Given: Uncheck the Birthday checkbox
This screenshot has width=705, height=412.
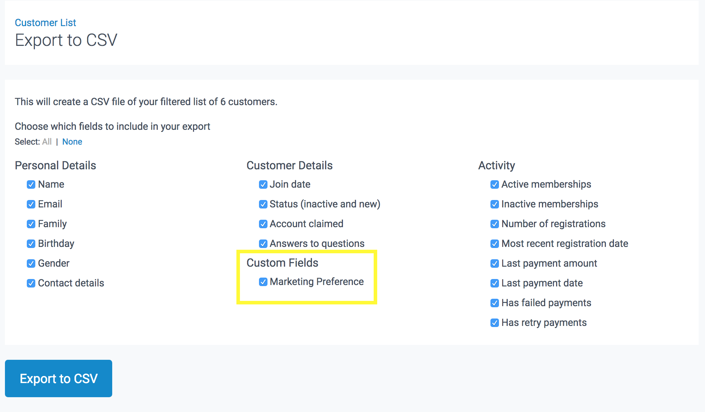Looking at the screenshot, I should tap(31, 244).
